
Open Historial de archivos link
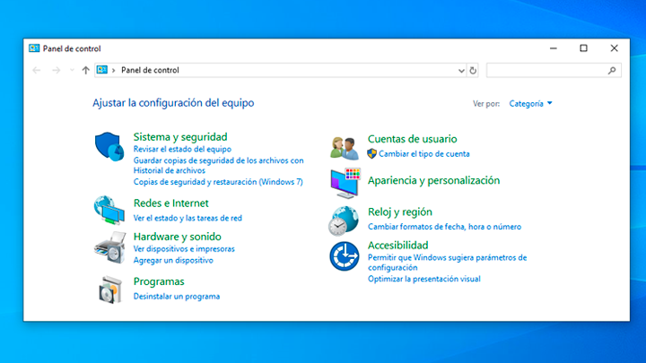coord(170,170)
